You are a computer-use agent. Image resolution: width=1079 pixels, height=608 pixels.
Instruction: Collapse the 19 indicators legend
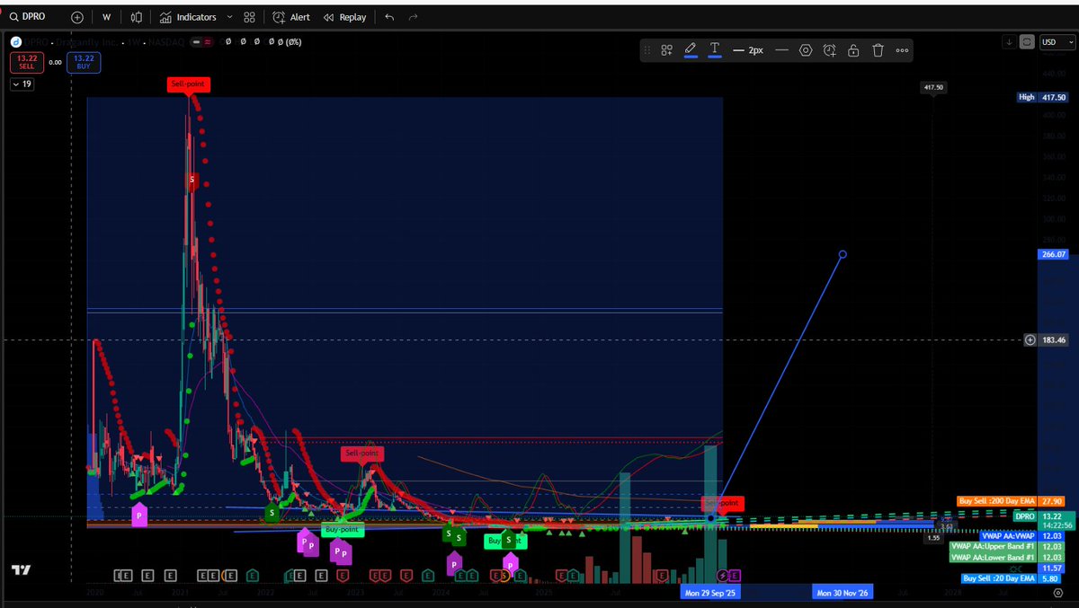tap(22, 84)
